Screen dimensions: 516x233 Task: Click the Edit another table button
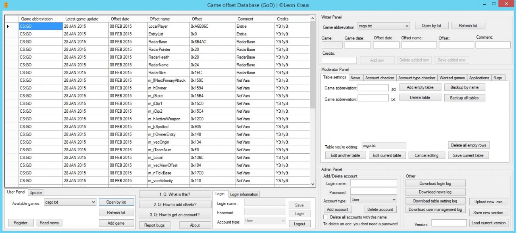(345, 155)
